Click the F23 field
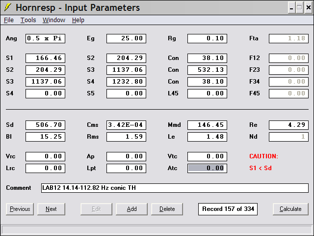Image resolution: width=314 pixels, height=236 pixels. click(x=288, y=70)
